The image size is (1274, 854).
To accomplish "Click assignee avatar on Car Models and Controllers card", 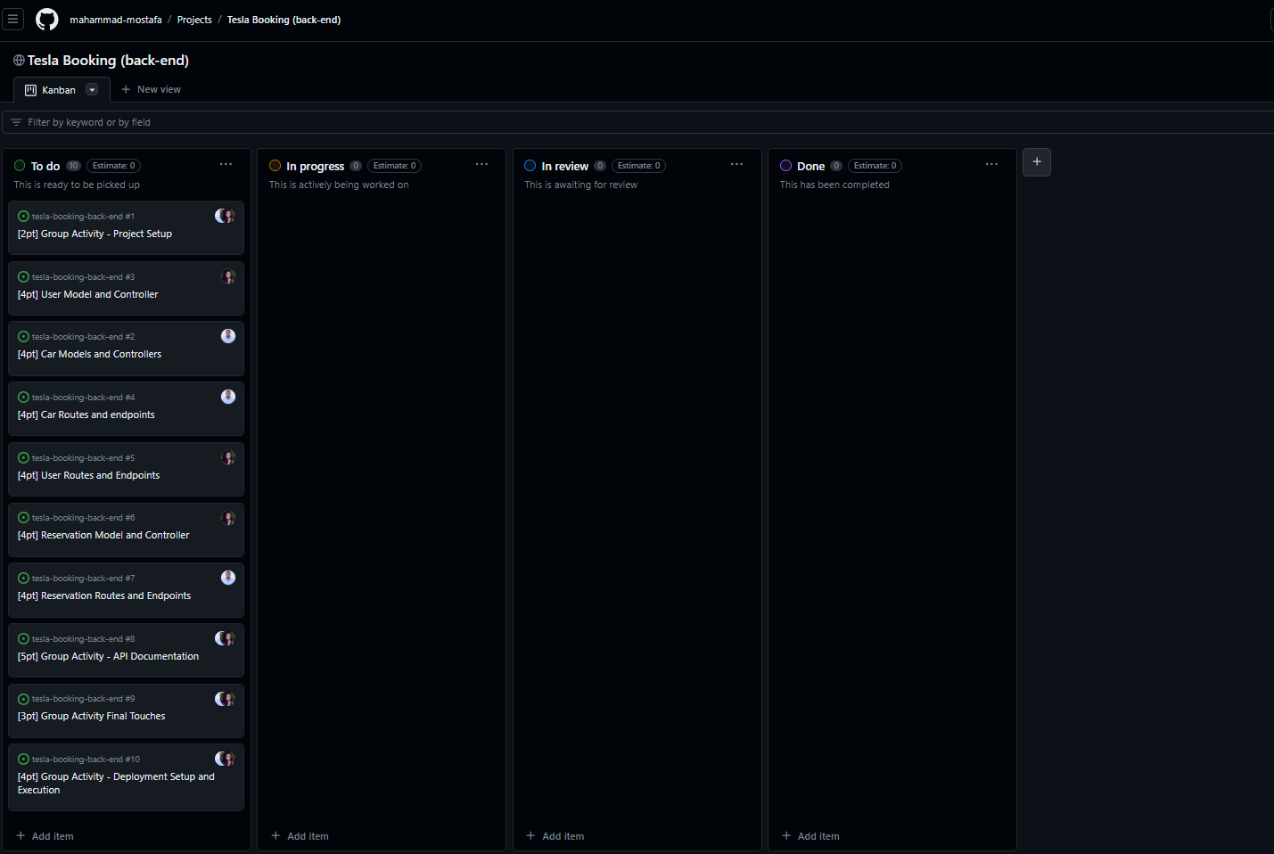I will 228,336.
